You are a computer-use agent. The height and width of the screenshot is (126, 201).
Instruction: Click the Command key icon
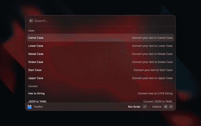(166, 106)
